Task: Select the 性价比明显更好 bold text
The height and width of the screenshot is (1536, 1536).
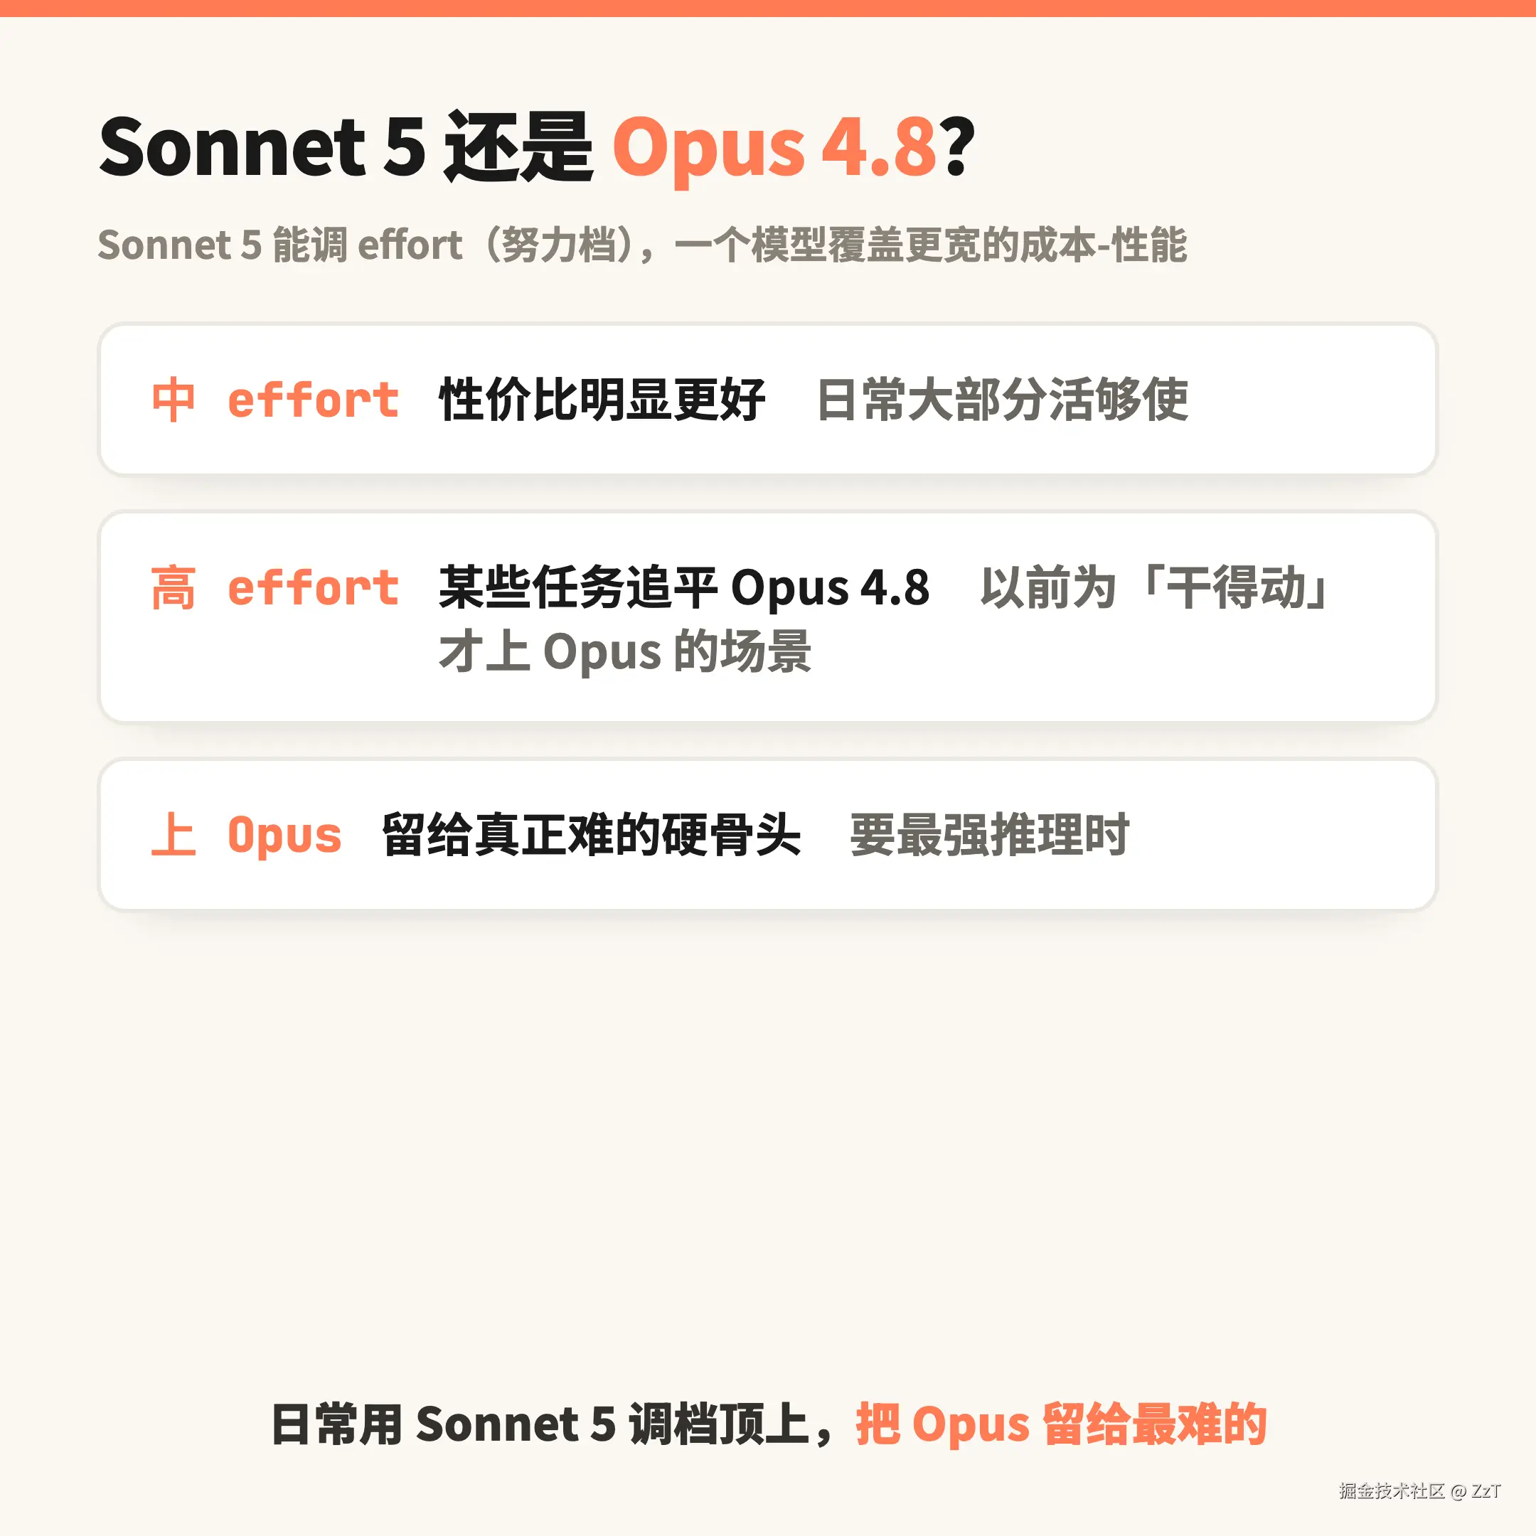Action: (x=602, y=399)
